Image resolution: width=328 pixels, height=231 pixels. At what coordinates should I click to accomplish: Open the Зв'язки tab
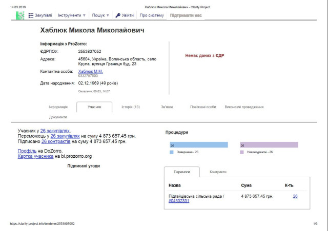[x=166, y=107]
